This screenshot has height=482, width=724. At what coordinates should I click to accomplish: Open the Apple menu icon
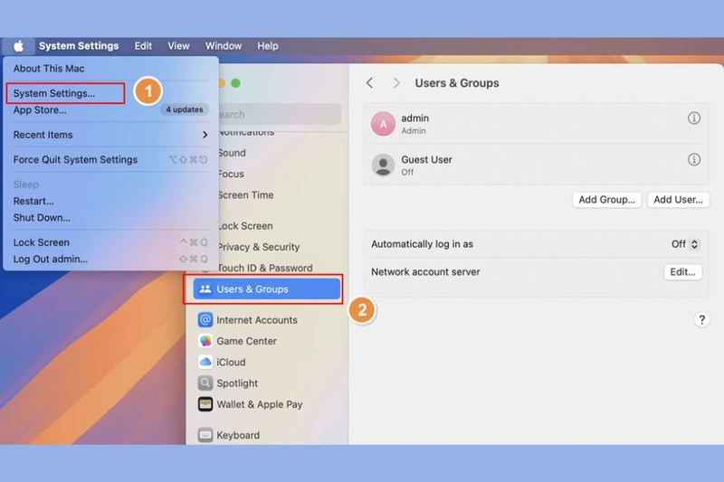pos(18,46)
